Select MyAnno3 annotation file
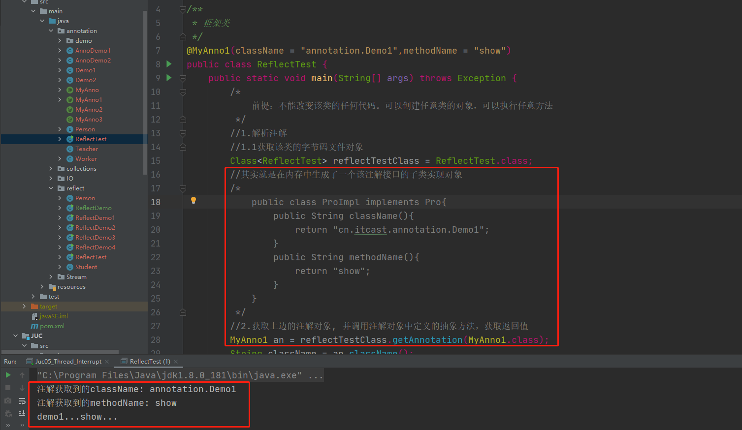The height and width of the screenshot is (430, 742). (x=89, y=119)
